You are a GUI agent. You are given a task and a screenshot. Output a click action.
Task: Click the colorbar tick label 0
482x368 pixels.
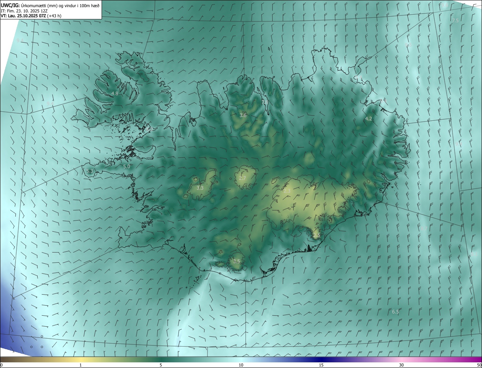coord(2,365)
